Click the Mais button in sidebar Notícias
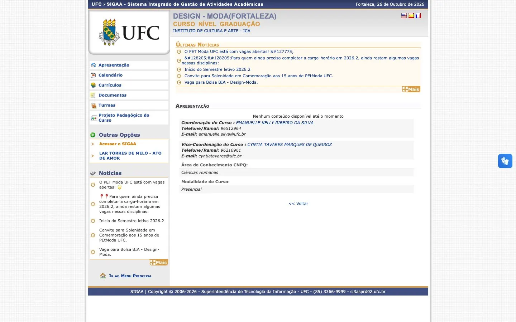 coord(159,263)
